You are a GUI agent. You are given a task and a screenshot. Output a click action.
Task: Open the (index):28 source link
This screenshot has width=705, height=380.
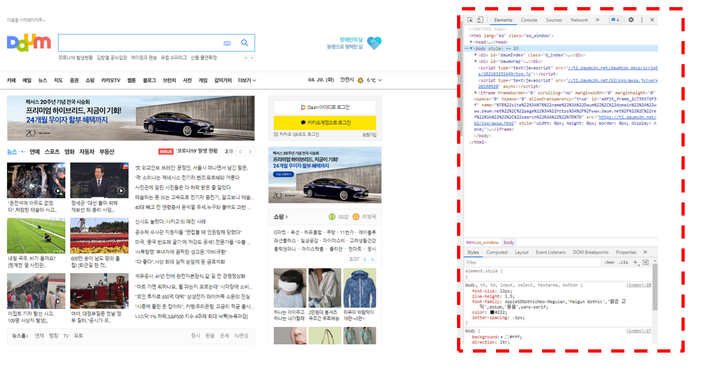[x=639, y=285]
